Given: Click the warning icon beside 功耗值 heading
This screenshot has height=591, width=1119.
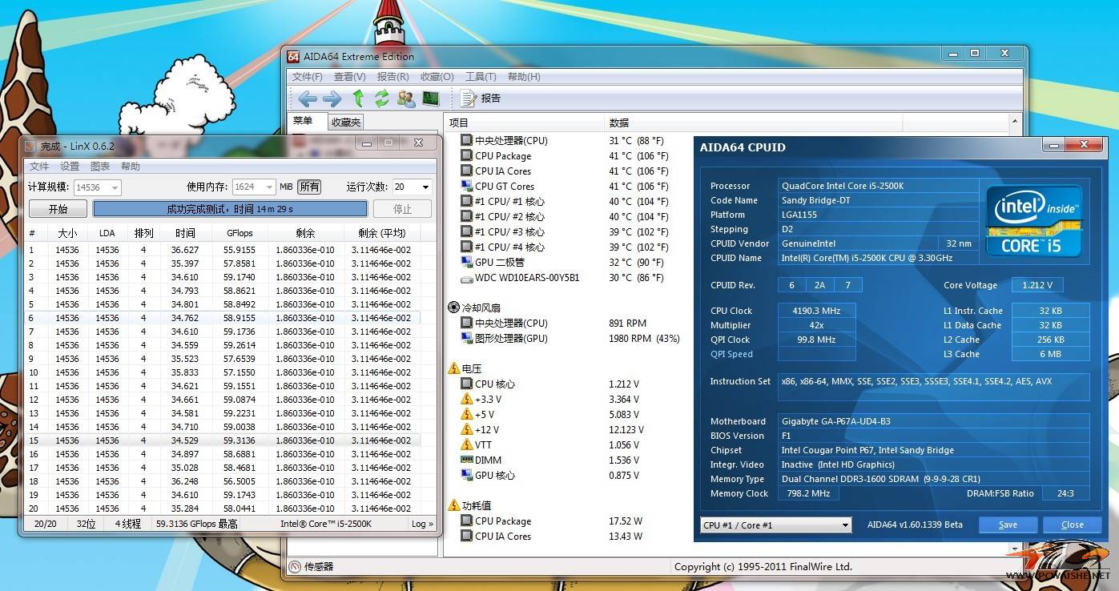Looking at the screenshot, I should tap(454, 506).
